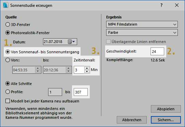Image resolution: width=185 pixels, height=127 pixels.
Task: Open the MP4 Filmdateien format dropdown
Action: tap(142, 24)
